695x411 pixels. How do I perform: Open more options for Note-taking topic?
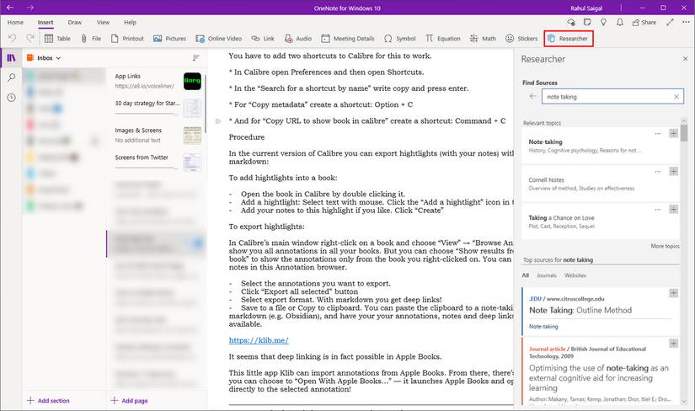(x=658, y=133)
